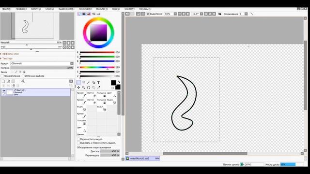Screen dimensions: 310x174
Task: Click the transparent color icon
Action: (x=112, y=88)
